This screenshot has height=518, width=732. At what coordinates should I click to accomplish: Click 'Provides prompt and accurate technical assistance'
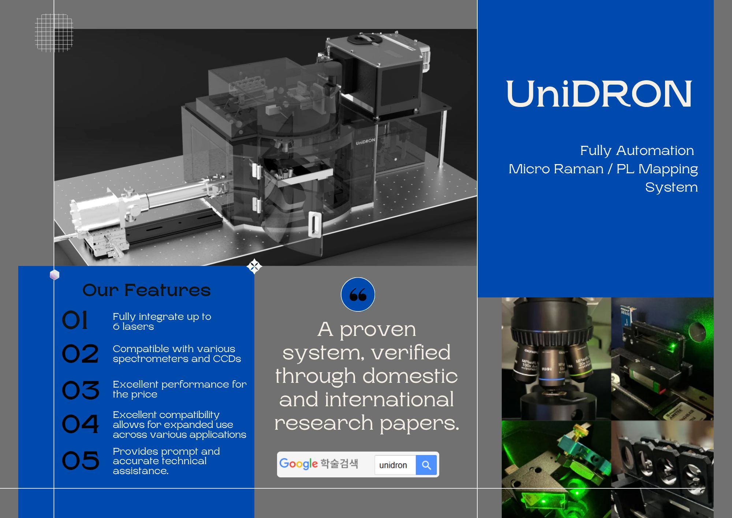(166, 461)
